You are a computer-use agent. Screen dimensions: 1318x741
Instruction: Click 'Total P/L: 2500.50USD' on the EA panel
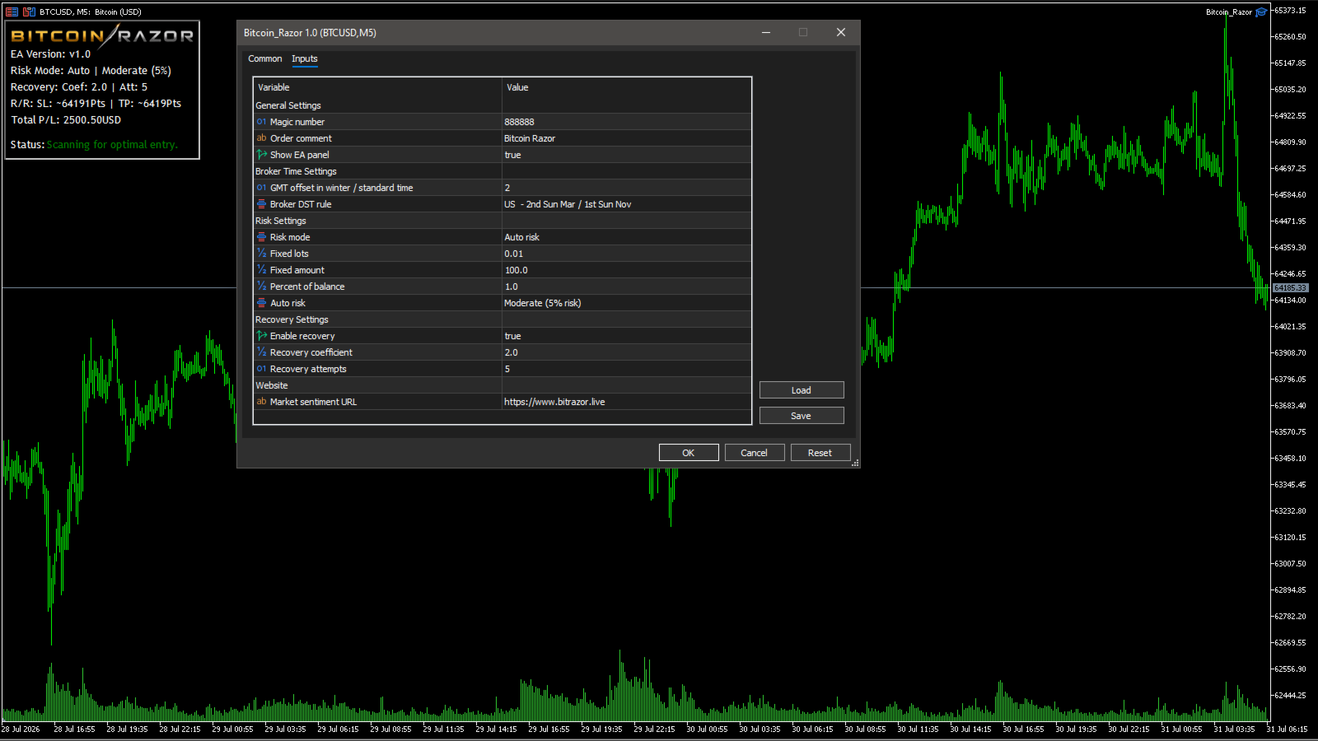click(66, 120)
